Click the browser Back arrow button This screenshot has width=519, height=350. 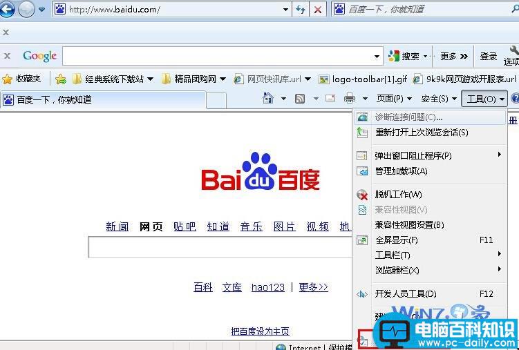pos(7,9)
